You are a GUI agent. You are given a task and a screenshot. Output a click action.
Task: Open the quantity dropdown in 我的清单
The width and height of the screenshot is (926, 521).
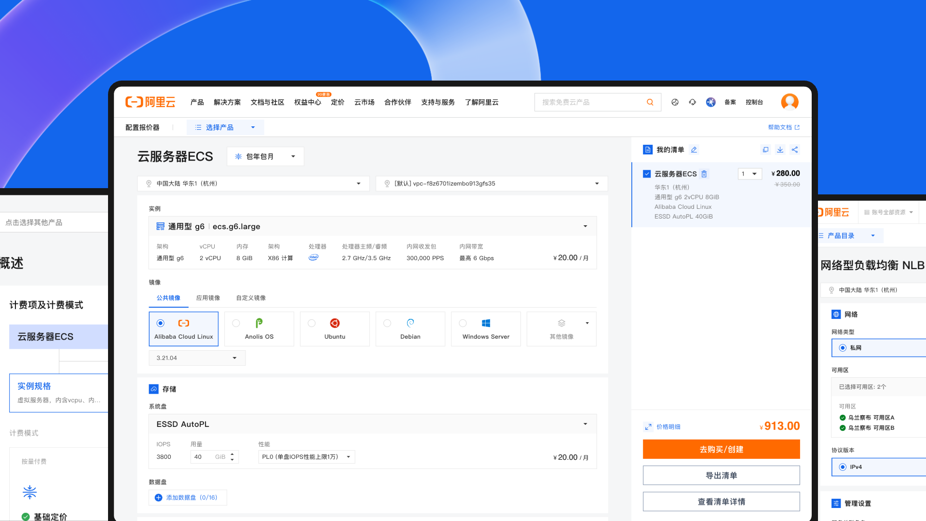tap(750, 174)
